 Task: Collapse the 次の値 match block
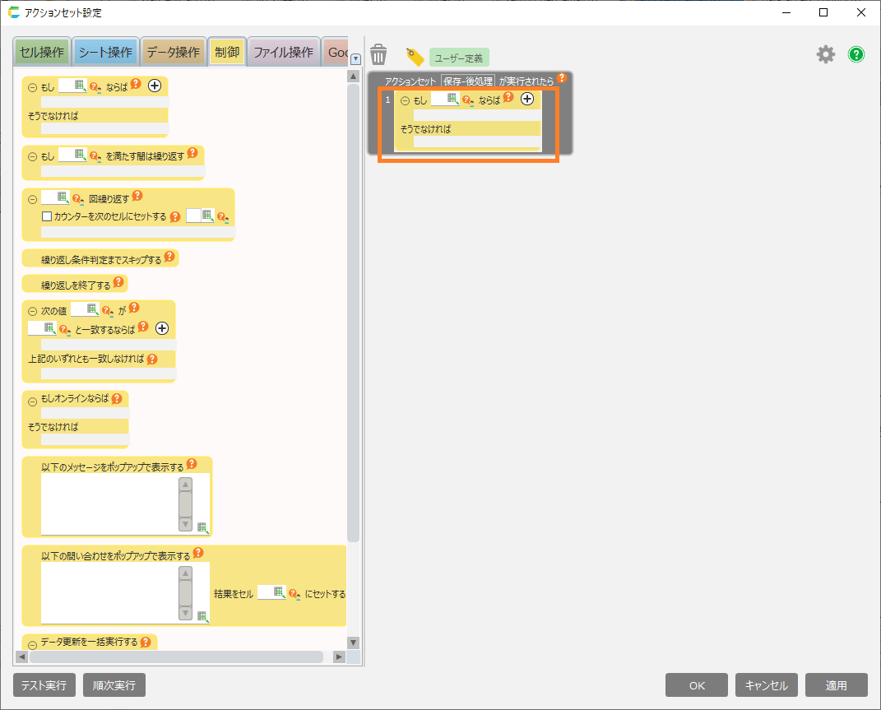(x=33, y=312)
